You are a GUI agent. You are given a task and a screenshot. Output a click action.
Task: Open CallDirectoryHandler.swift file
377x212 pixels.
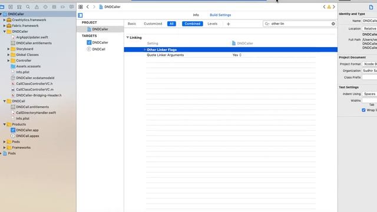(x=36, y=112)
